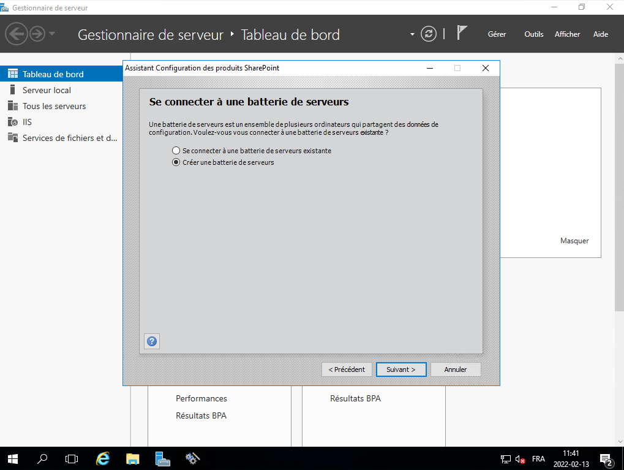Close the SharePoint configuration wizard
Viewport: 624px width, 470px height.
pyautogui.click(x=486, y=68)
